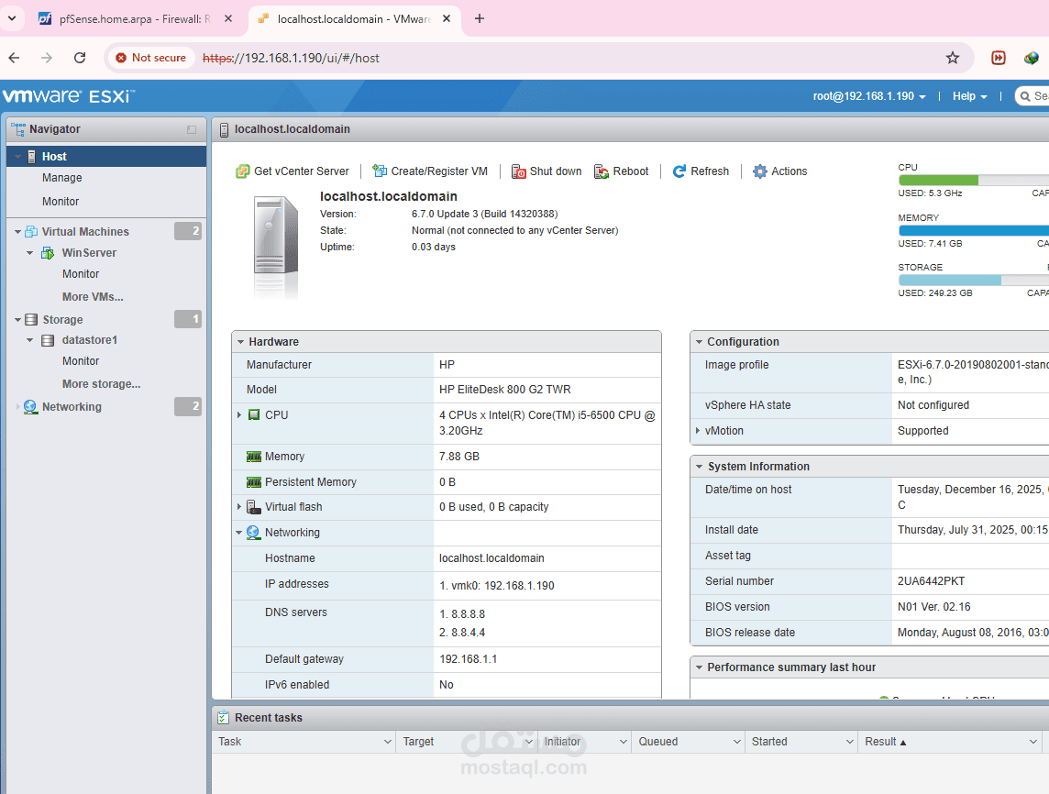1049x794 pixels.
Task: Select the WinServer virtual machine
Action: 89,253
